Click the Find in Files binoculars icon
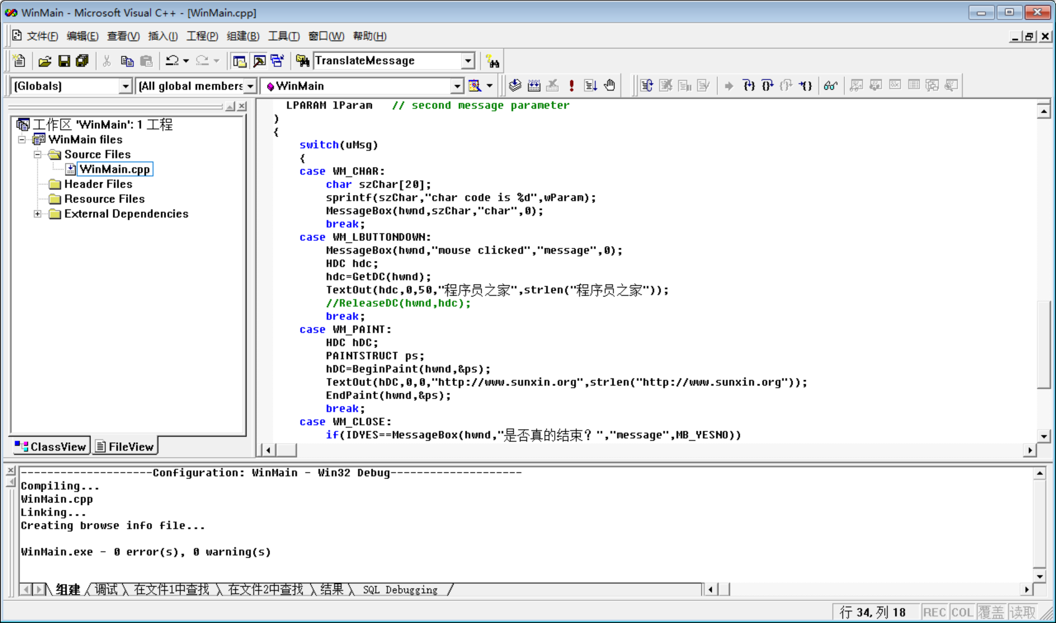The width and height of the screenshot is (1056, 623). click(x=302, y=61)
